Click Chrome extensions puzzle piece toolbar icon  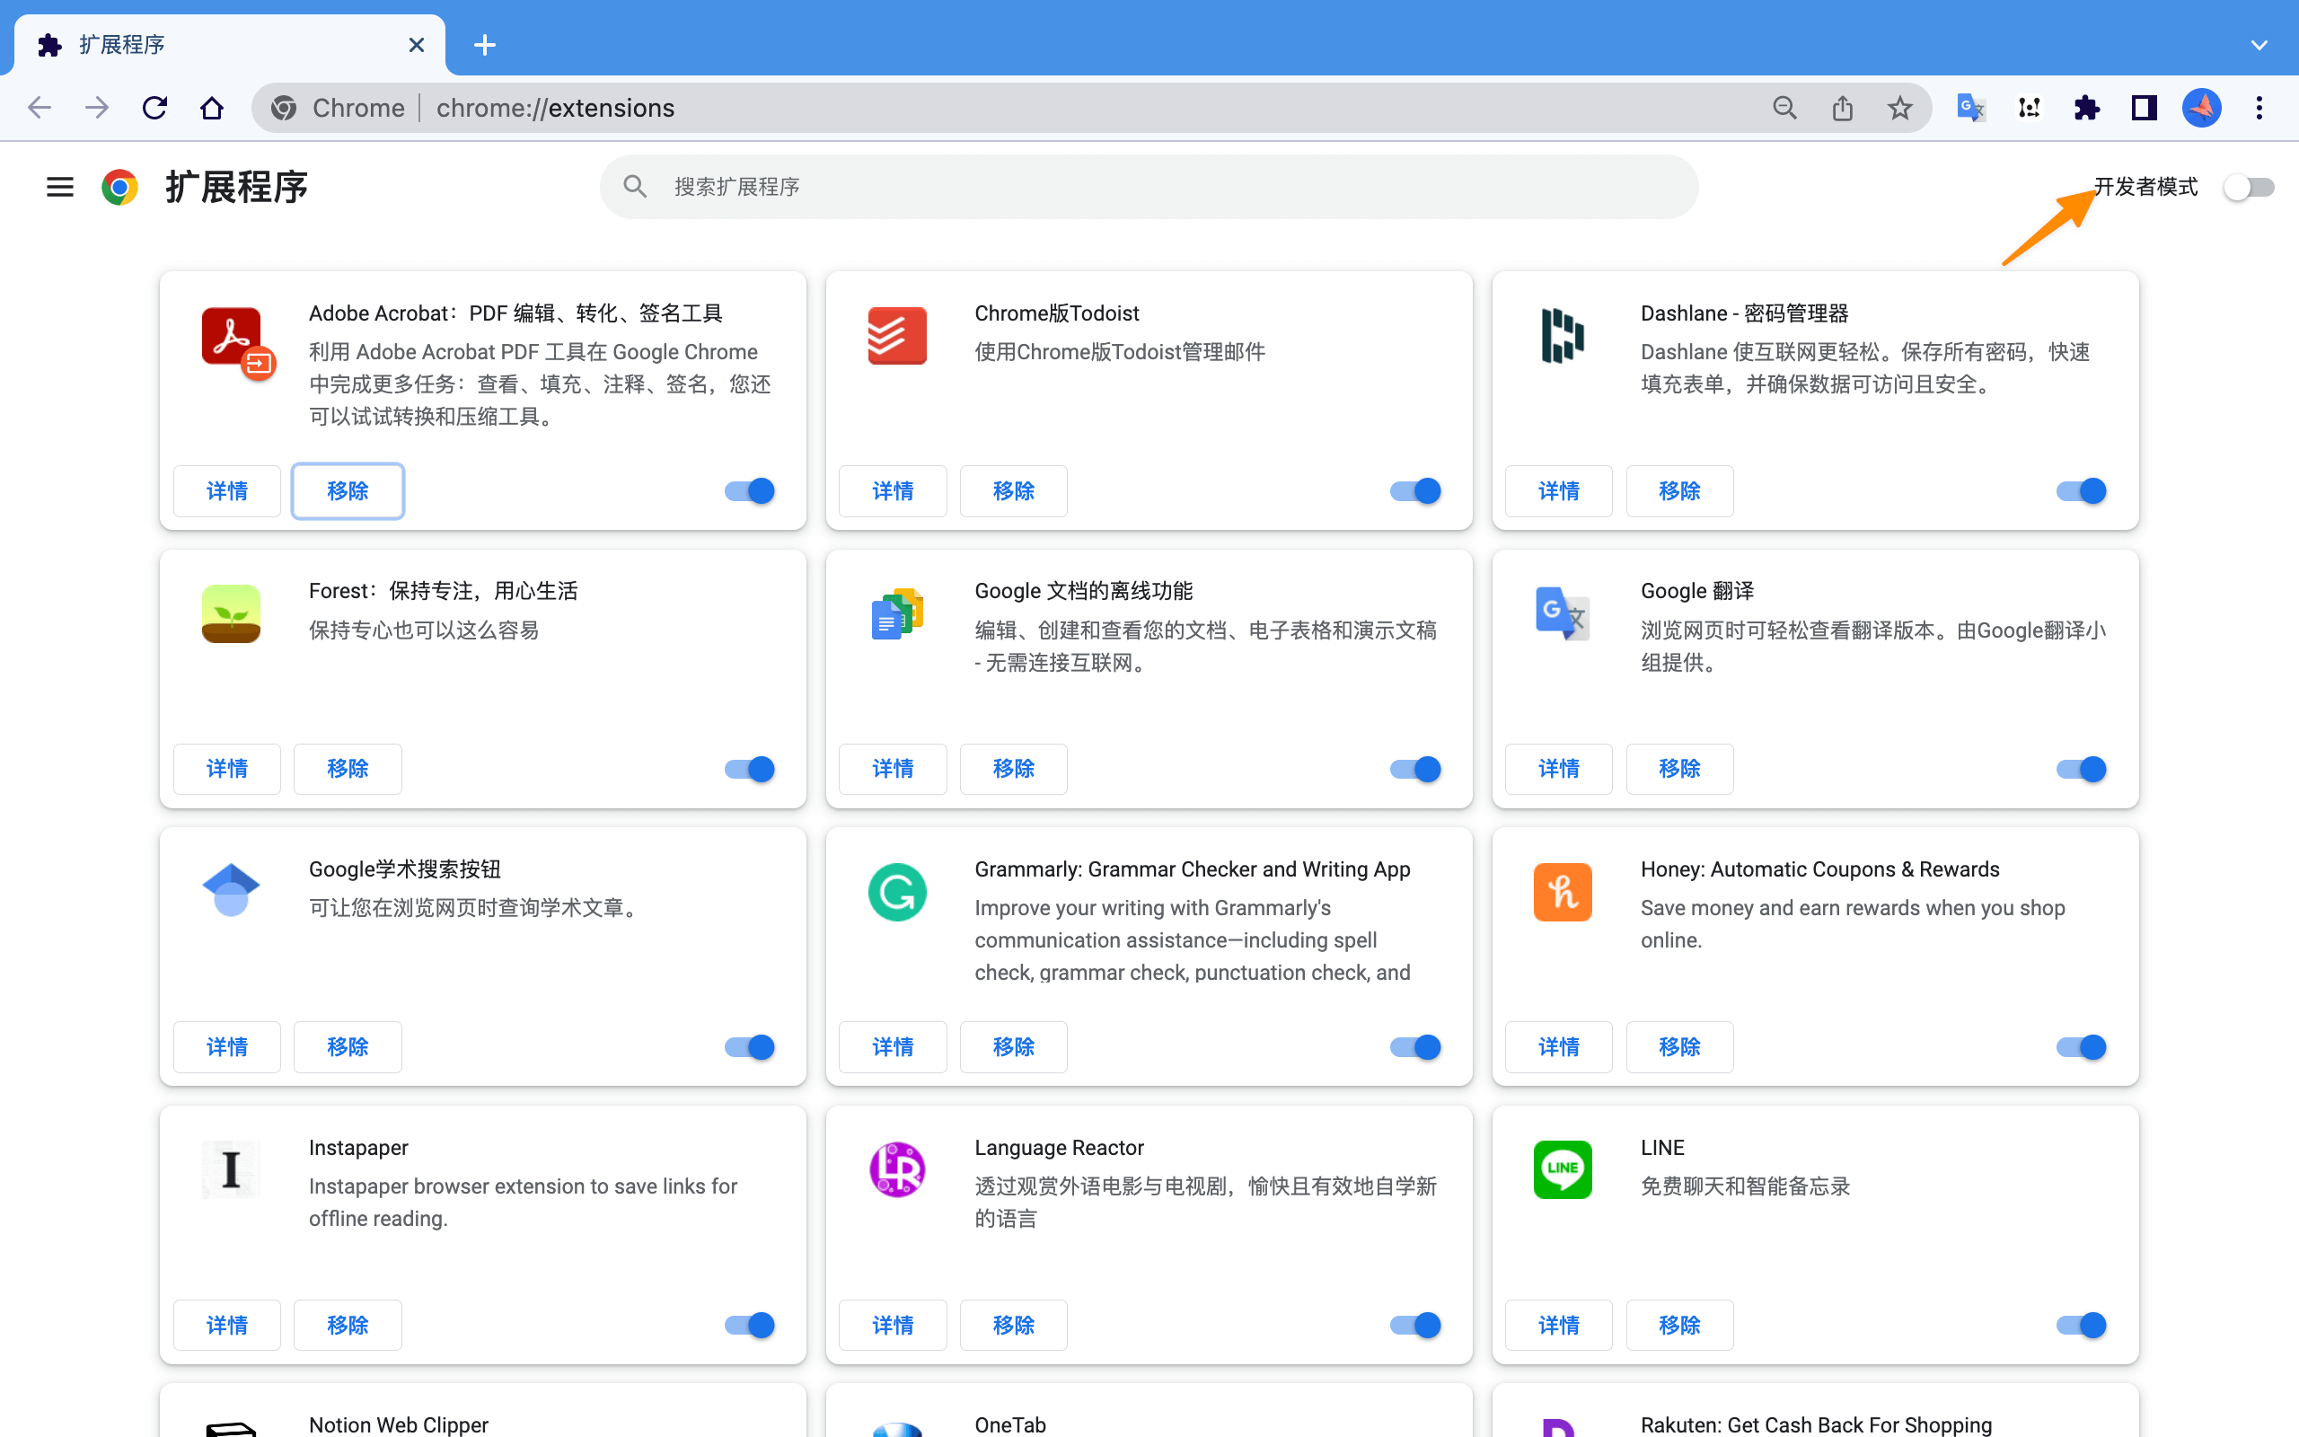(x=2085, y=108)
